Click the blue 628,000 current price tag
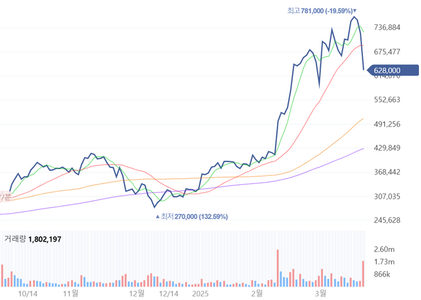Screen dimensions: 421x300 (391, 70)
